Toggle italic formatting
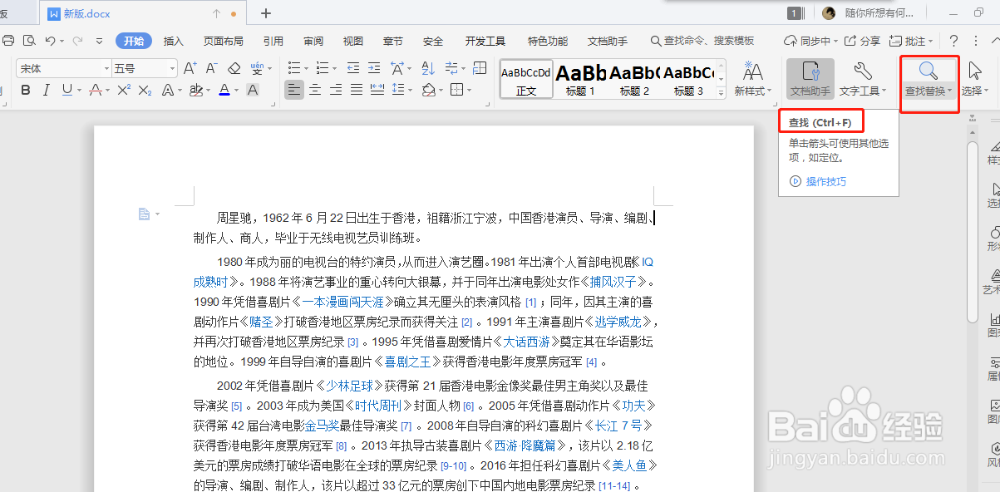1000x492 pixels. 46,90
